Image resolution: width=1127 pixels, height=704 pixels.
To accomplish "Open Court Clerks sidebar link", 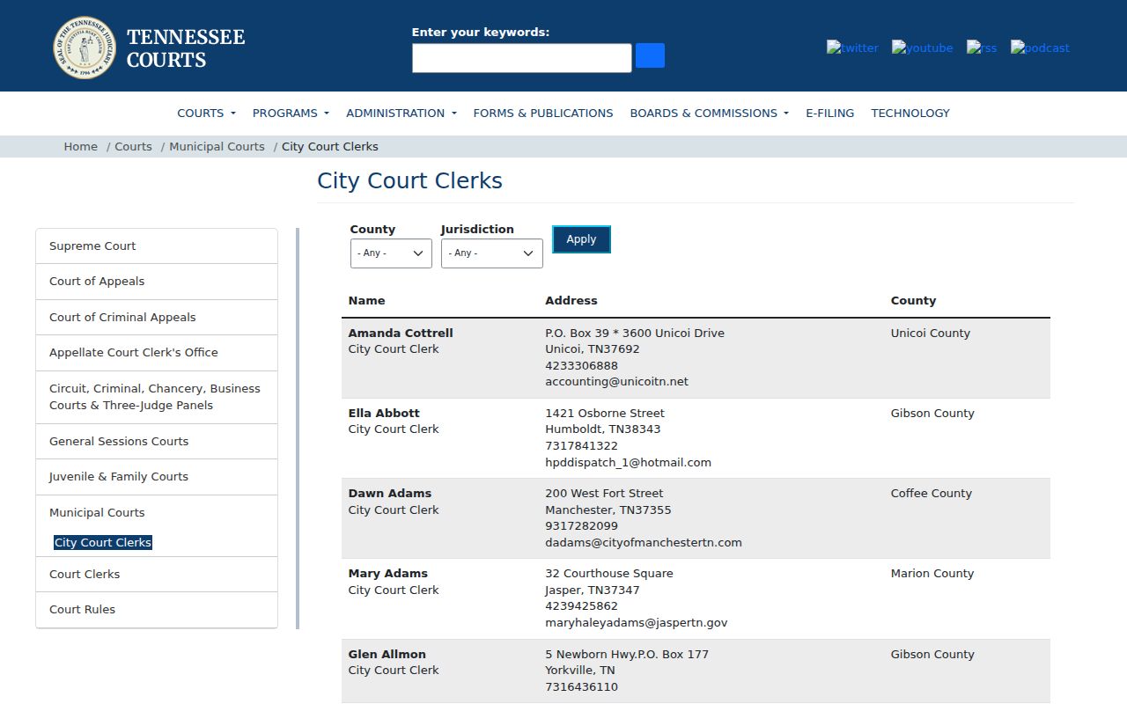I will click(157, 575).
